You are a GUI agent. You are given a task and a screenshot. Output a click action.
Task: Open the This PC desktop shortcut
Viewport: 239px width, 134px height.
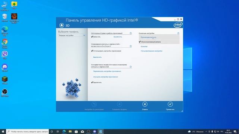[x=5, y=6]
